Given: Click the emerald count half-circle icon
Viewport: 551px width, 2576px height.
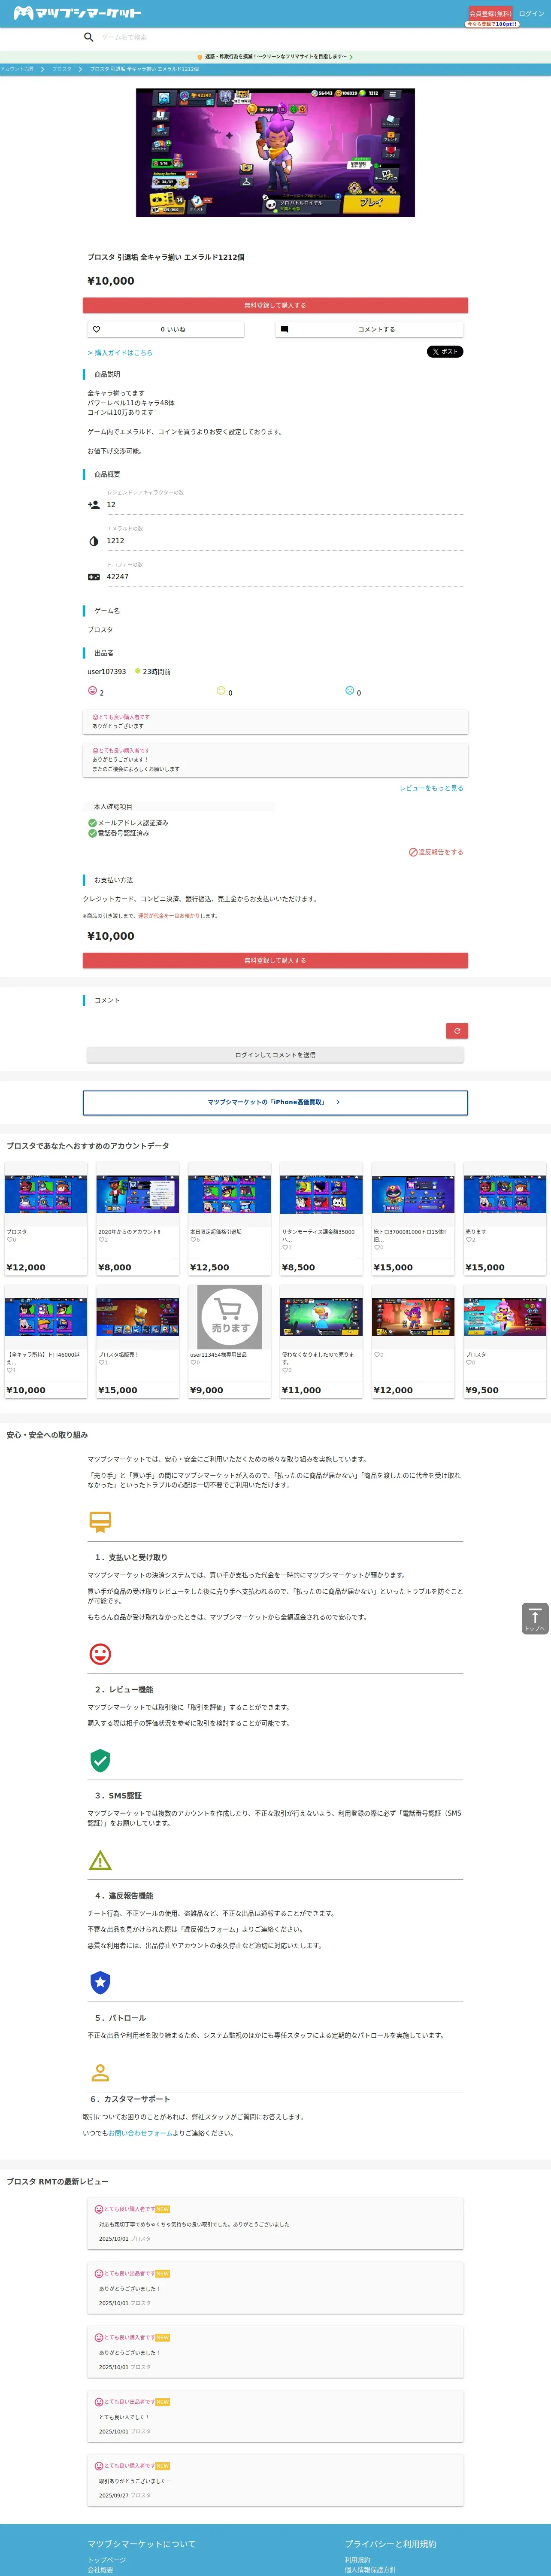Looking at the screenshot, I should pos(94,541).
